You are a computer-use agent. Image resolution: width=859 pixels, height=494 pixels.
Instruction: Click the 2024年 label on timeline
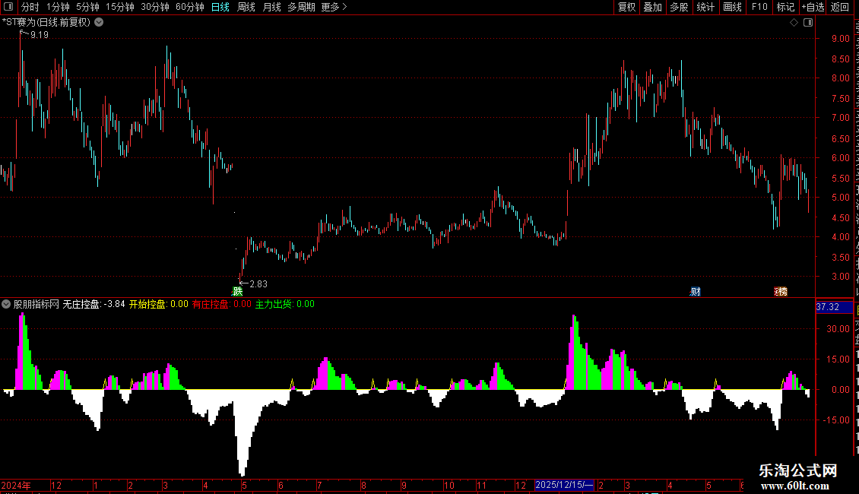click(x=16, y=485)
